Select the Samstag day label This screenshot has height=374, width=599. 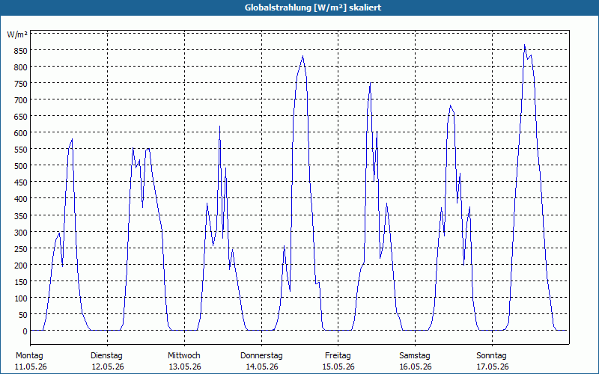click(x=415, y=356)
